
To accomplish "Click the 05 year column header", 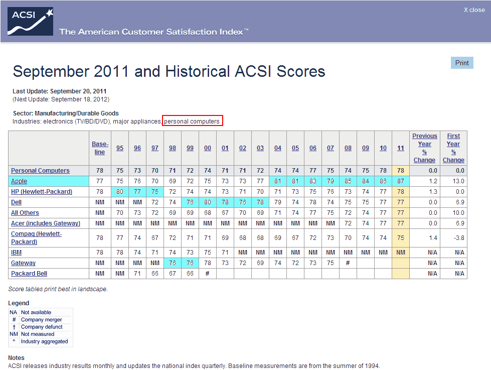I will [295, 148].
